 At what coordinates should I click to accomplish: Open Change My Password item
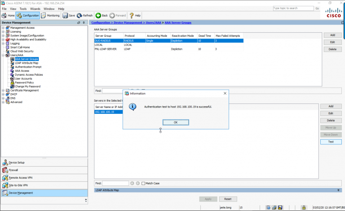(x=27, y=86)
